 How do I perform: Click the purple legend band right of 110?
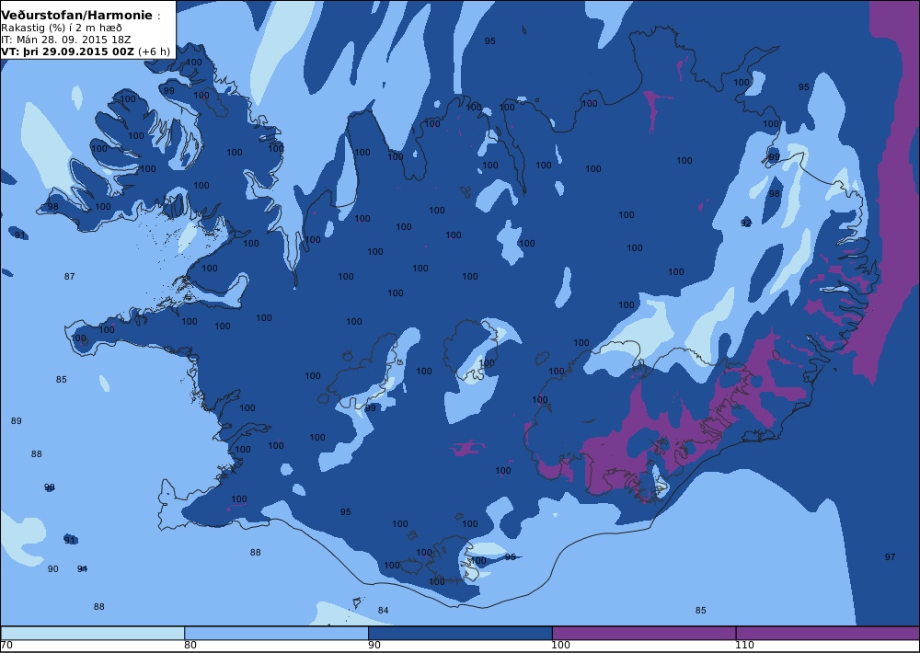pos(828,633)
